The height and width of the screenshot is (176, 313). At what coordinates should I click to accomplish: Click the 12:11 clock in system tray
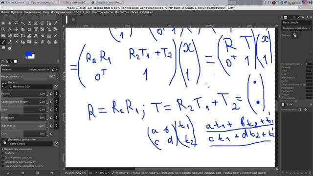pyautogui.click(x=267, y=2)
